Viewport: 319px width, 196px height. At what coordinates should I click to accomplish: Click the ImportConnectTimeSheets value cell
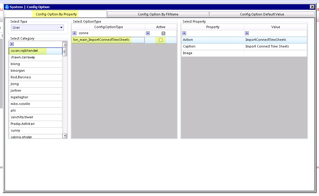275,40
